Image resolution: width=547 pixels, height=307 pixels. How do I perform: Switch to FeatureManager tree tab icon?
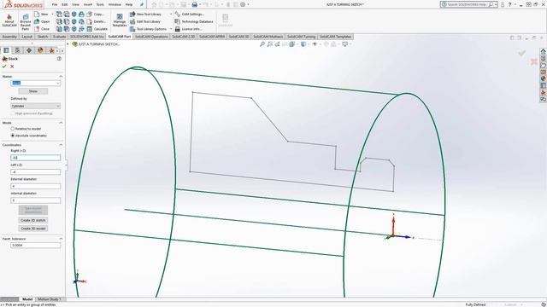(6, 50)
